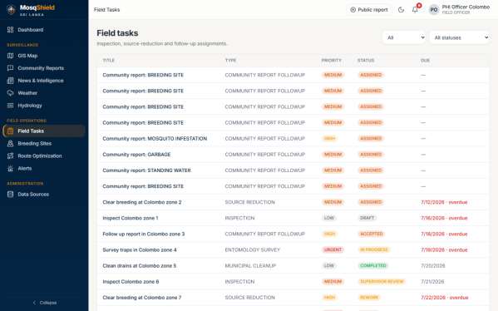
Task: Open the All type filter dropdown
Action: coord(404,37)
